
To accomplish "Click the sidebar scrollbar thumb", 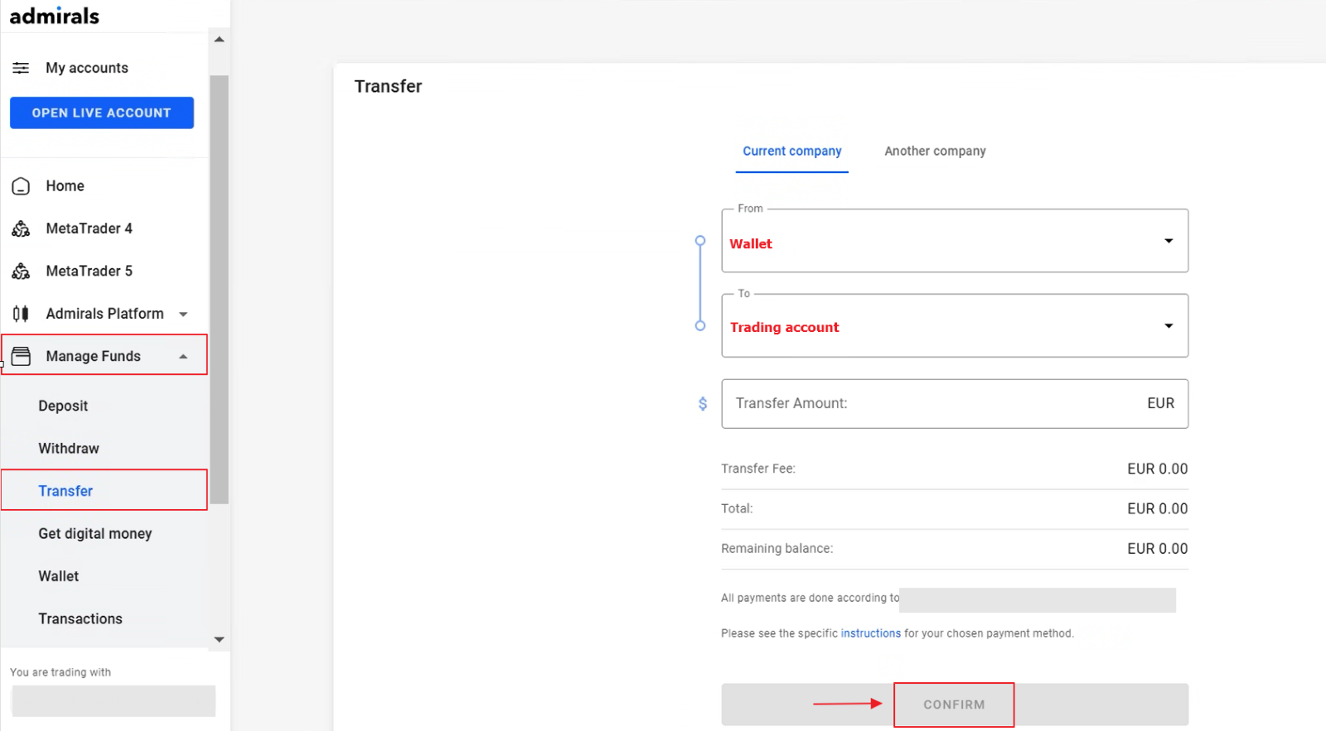I will click(x=219, y=290).
